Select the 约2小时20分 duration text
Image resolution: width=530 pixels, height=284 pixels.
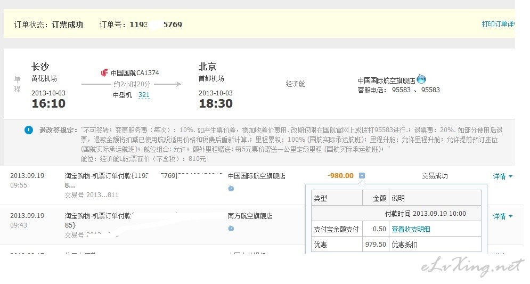[132, 84]
